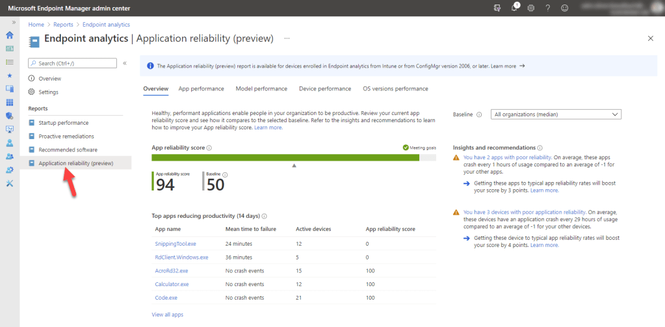Switch to the Model performance tab
Image resolution: width=665 pixels, height=327 pixels.
click(x=261, y=88)
